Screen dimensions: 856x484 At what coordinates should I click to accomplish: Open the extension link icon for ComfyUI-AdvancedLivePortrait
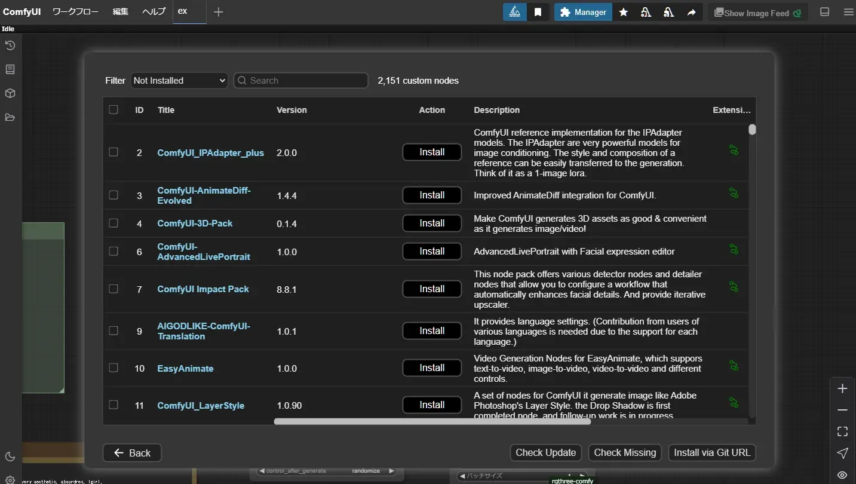point(734,249)
